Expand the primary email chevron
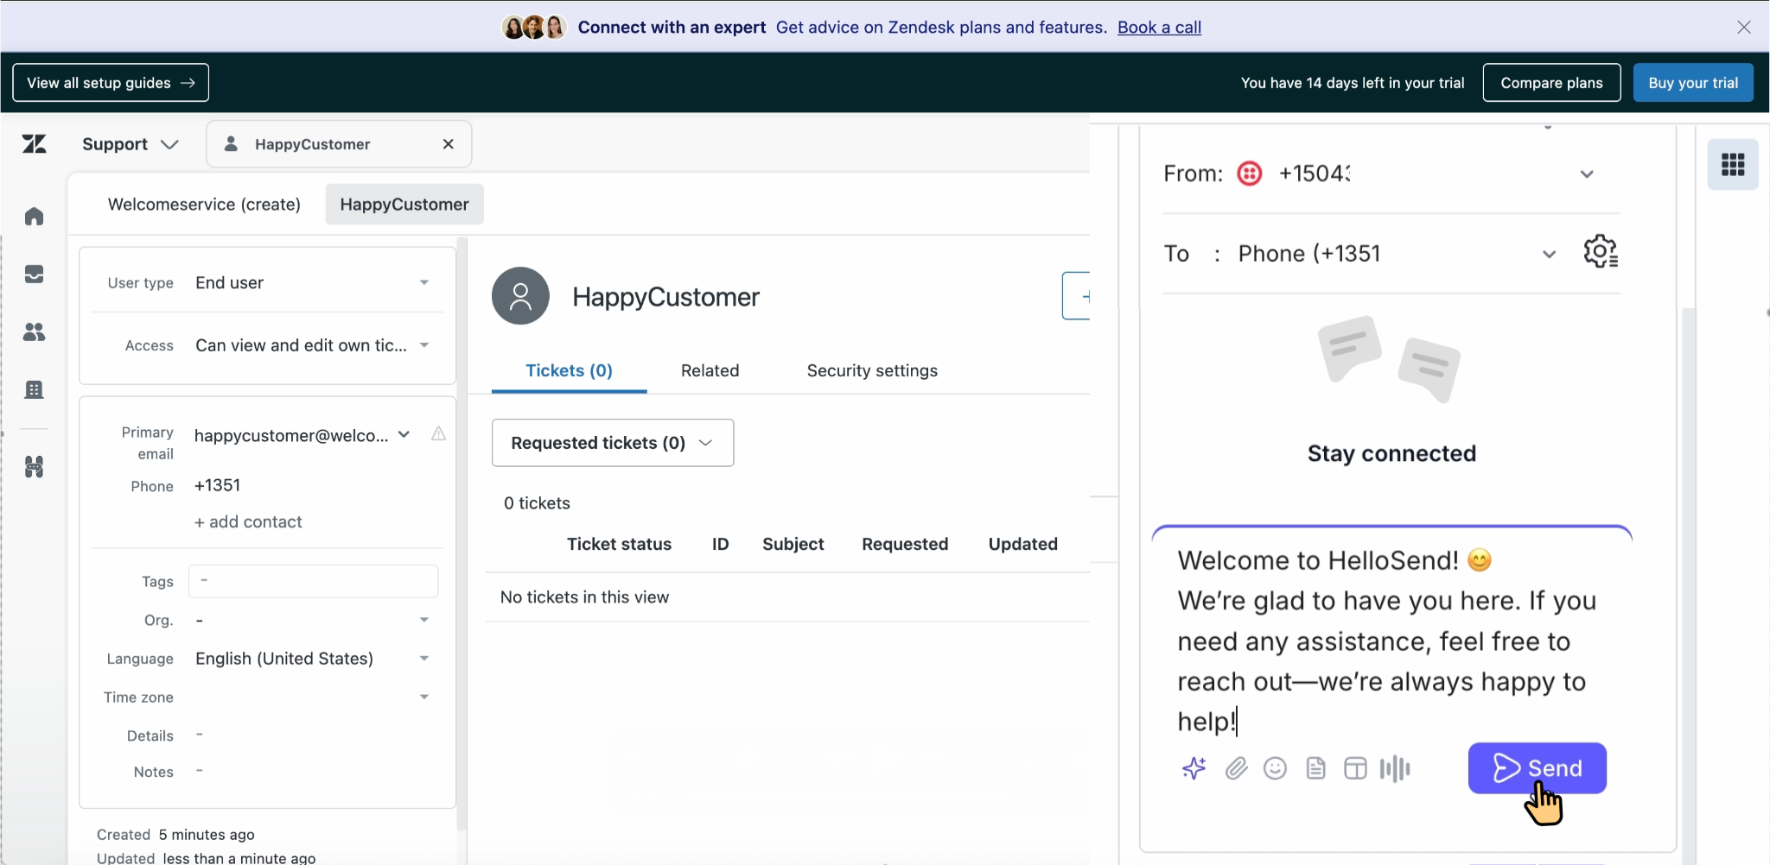Screen dimensions: 1770x865 [x=404, y=434]
